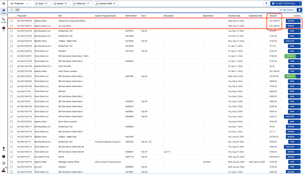Select checkbox for w34432 site row
303x174 pixels.
[11, 167]
